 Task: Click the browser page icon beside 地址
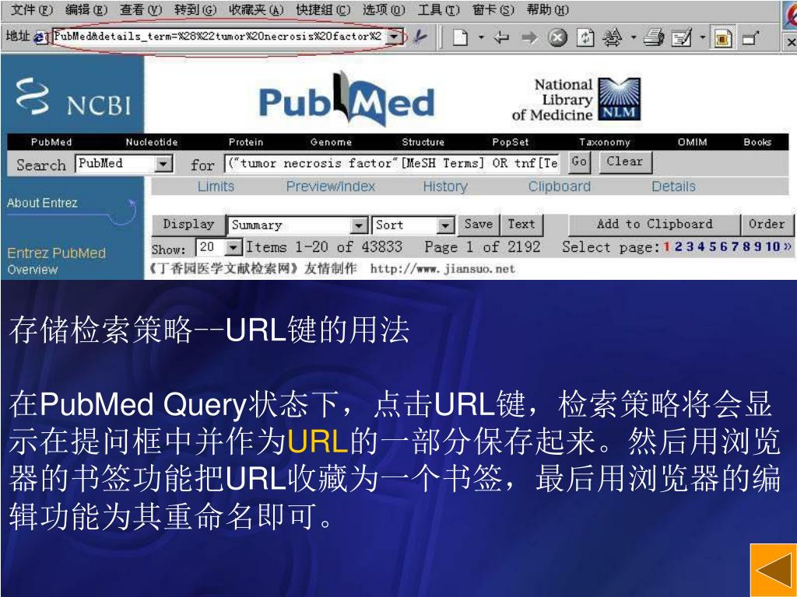(x=40, y=37)
